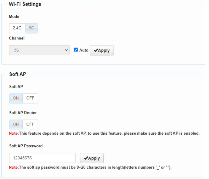
Task: Click the Auto label beside the checkbox
Action: (x=84, y=50)
